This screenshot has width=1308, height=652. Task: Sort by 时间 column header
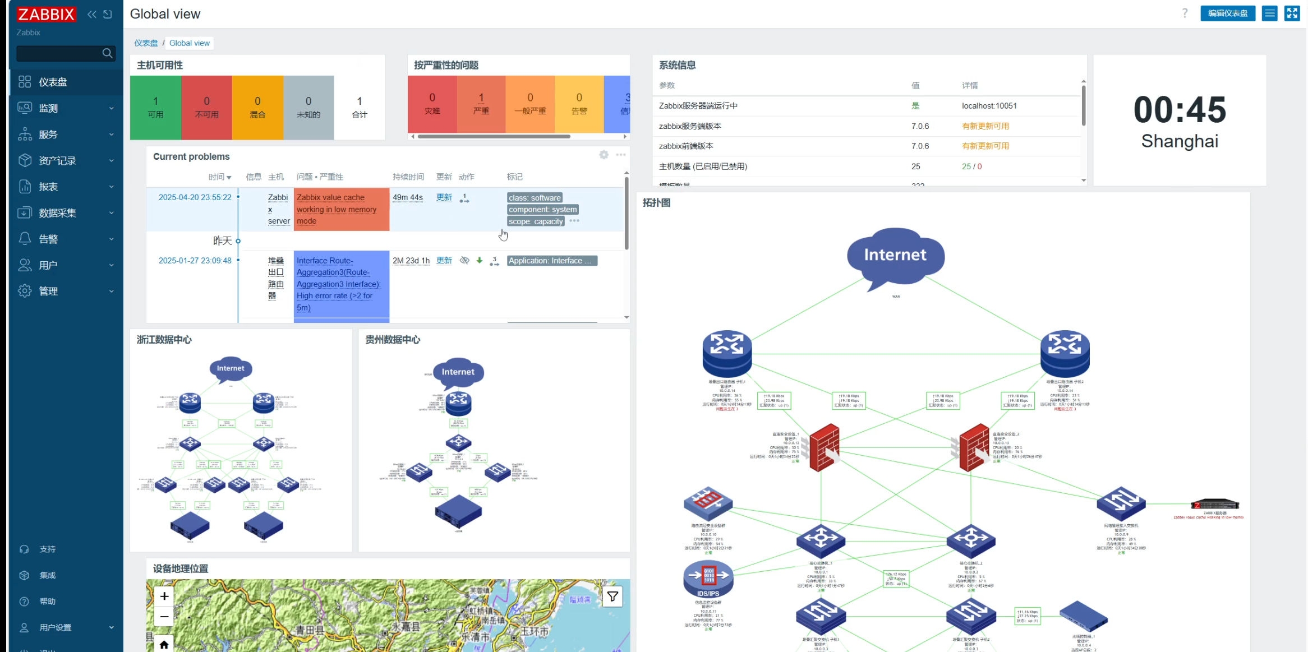coord(219,177)
